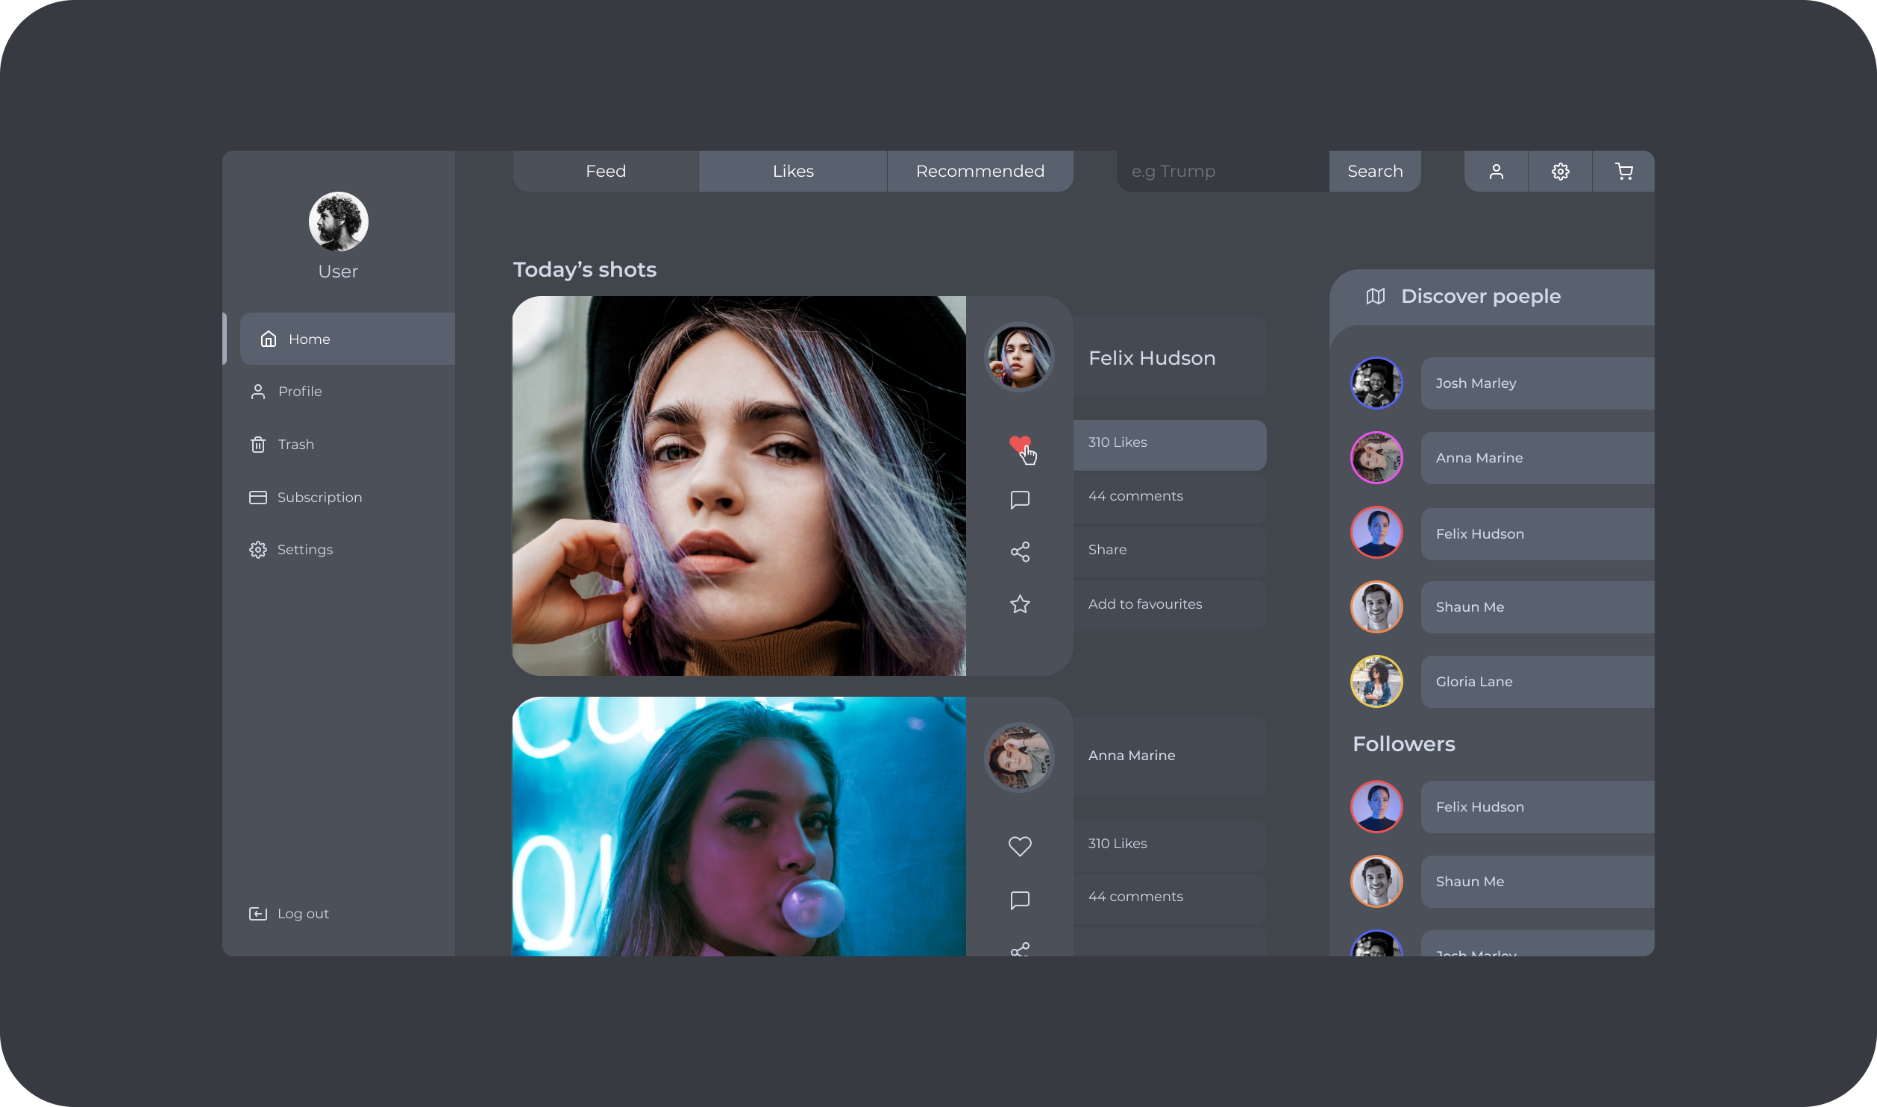The image size is (1877, 1107).
Task: Select Josh Marley in Discover people
Action: 1538,383
